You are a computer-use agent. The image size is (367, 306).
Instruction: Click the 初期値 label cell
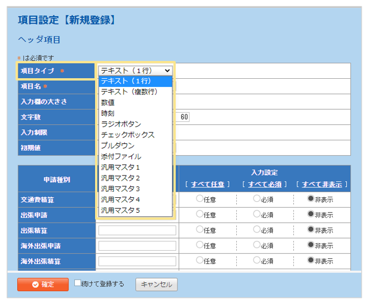coord(56,148)
